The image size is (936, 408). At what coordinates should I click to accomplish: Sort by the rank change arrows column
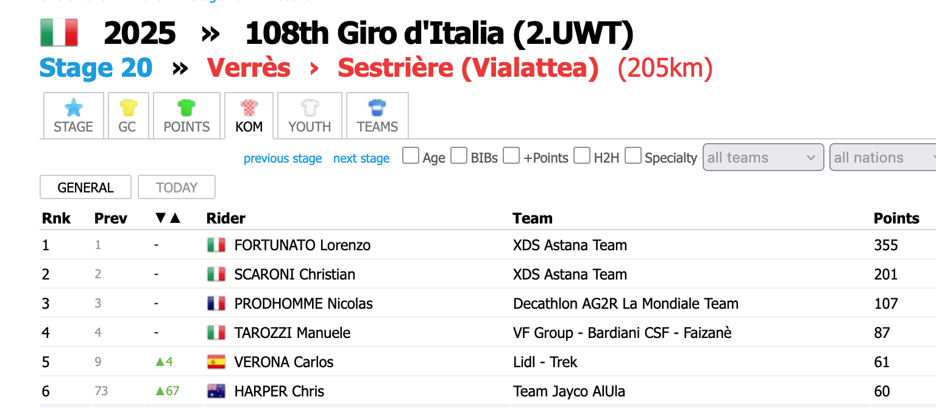click(x=168, y=218)
